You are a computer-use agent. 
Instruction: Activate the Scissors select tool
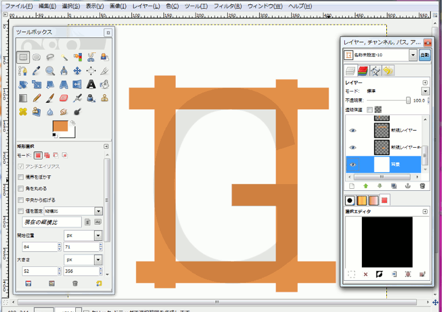tap(91, 57)
